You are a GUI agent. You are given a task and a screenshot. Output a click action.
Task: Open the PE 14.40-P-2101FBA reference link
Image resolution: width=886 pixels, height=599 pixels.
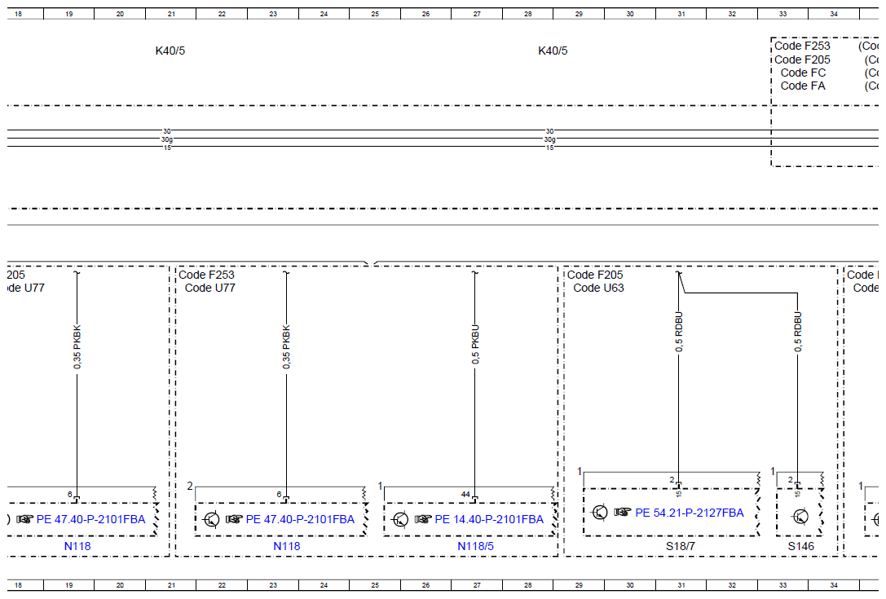(489, 519)
